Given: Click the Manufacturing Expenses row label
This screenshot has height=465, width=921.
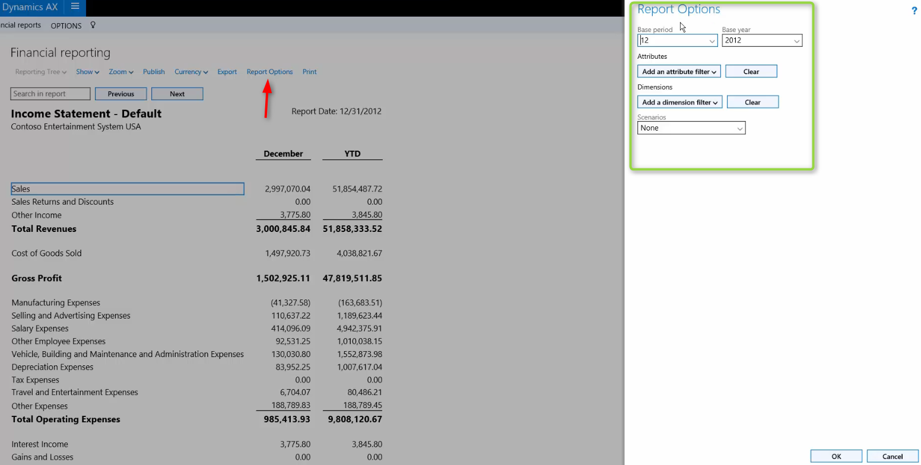Looking at the screenshot, I should (56, 302).
